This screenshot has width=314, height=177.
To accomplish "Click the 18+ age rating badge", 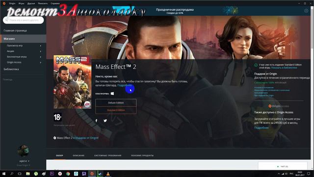I will 57,117.
